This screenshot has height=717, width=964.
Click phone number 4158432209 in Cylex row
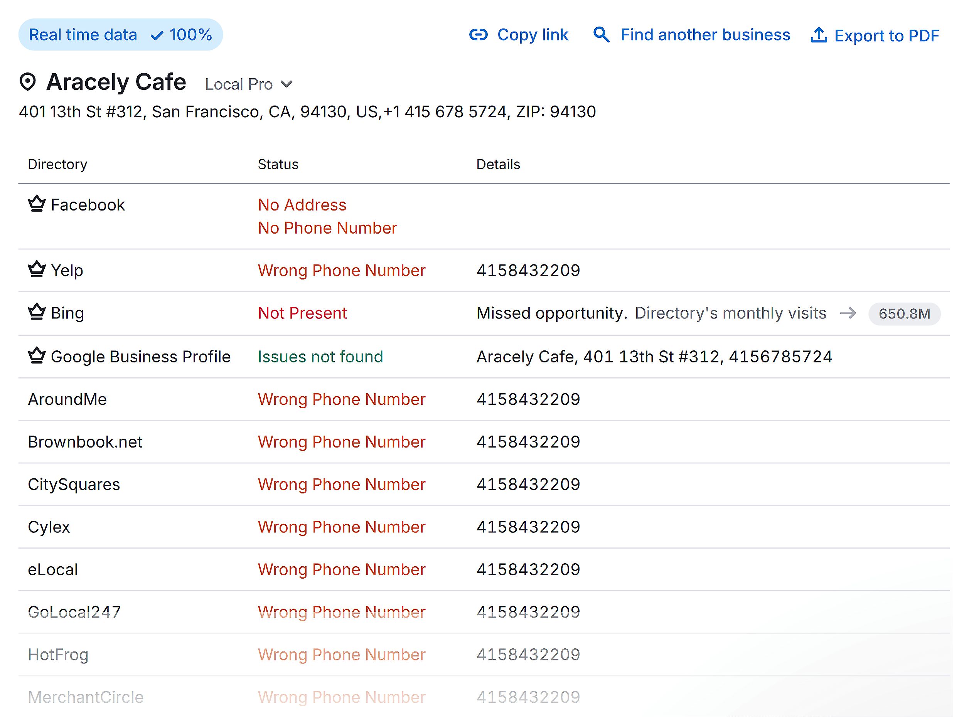pos(528,527)
